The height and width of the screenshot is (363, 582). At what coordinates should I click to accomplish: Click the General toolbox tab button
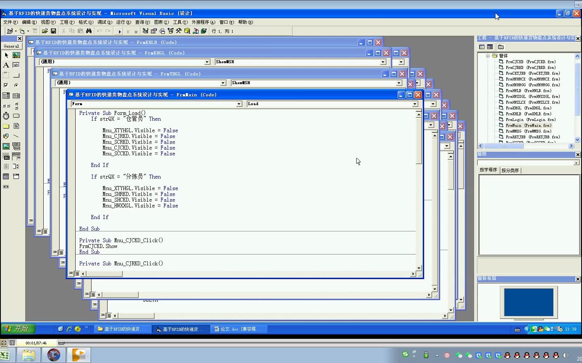11,46
